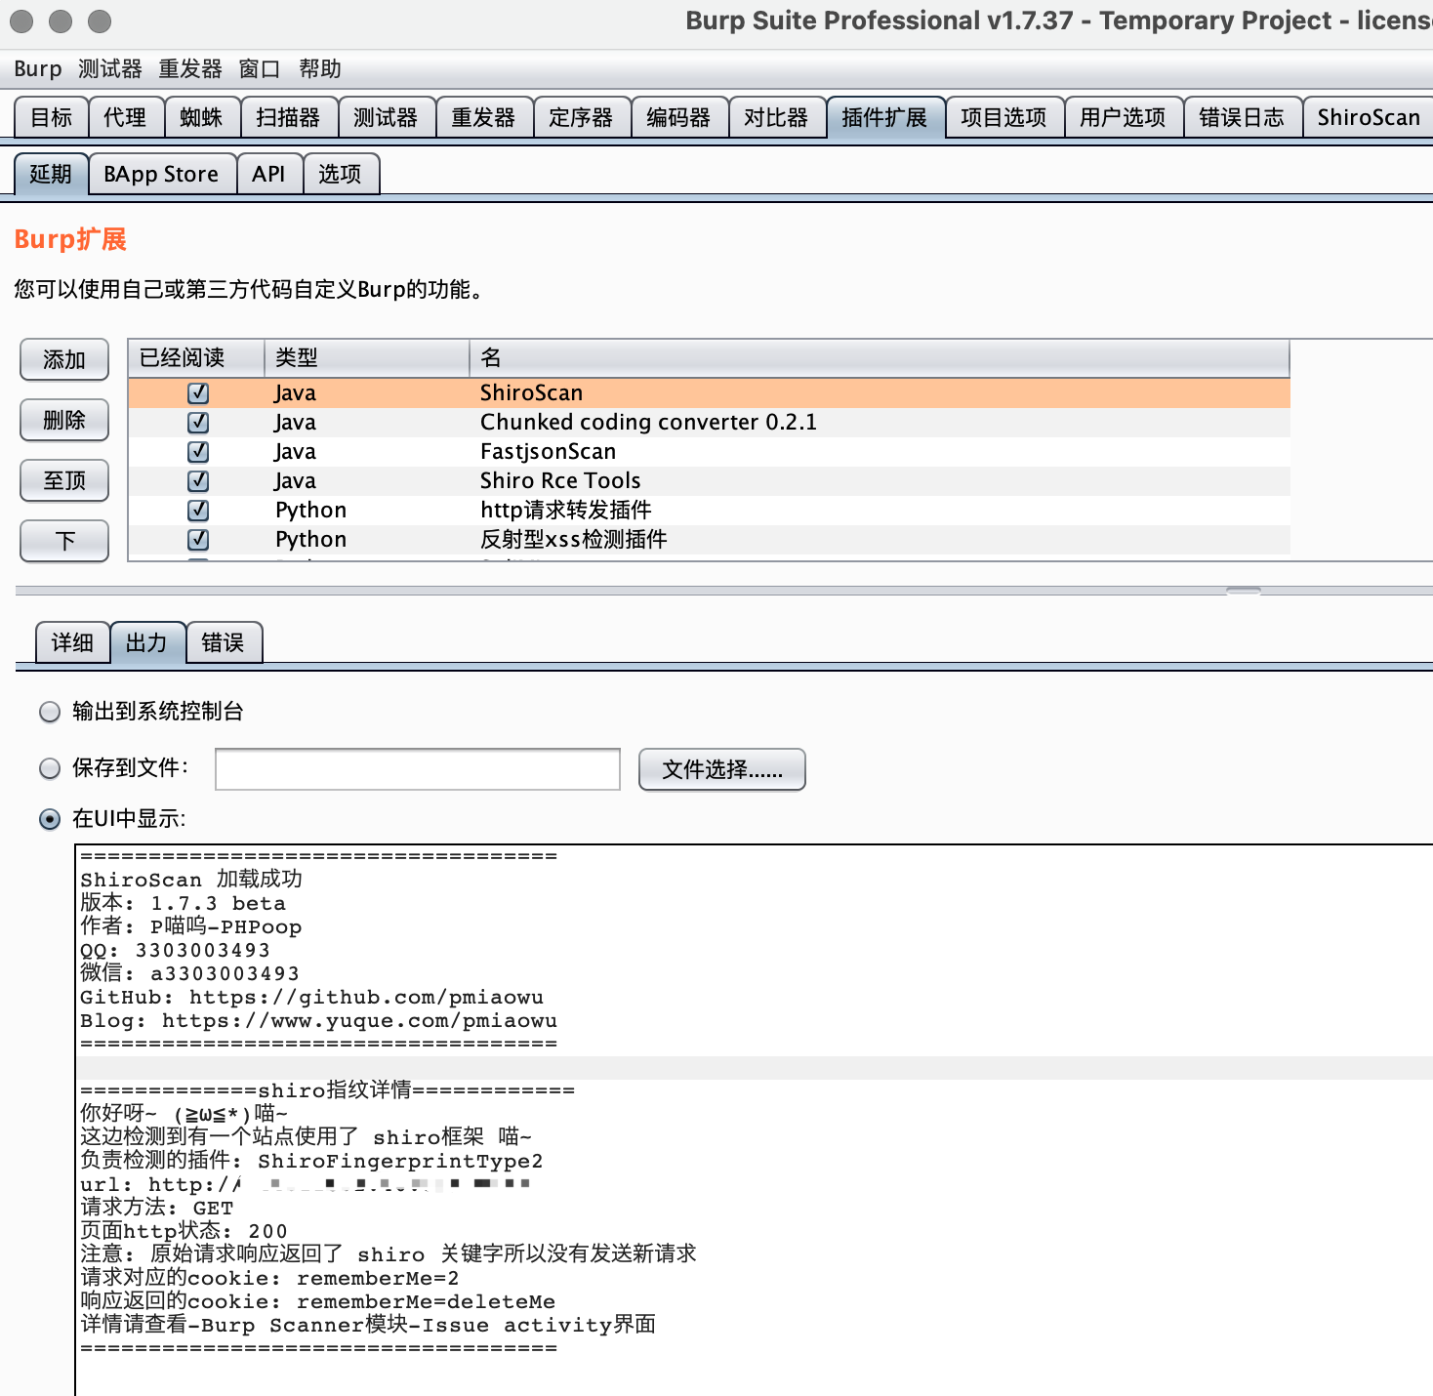1433x1396 pixels.
Task: Click the rememberMe=deleteMe output line
Action: [318, 1302]
